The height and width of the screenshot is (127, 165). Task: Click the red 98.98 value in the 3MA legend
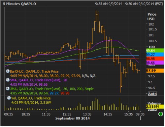click(x=65, y=93)
